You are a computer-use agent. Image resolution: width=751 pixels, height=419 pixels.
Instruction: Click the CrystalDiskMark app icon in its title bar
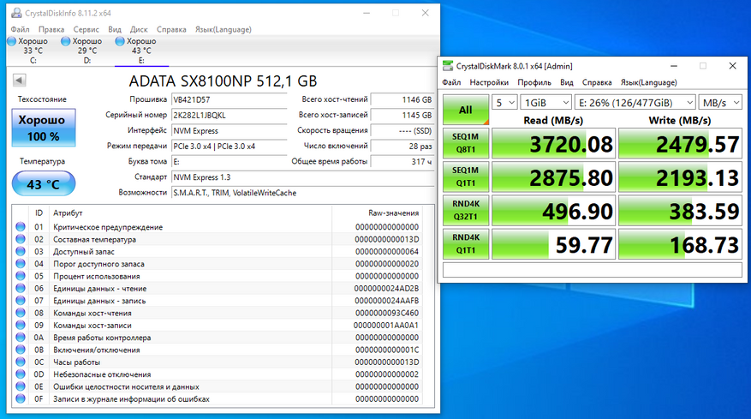tap(447, 66)
